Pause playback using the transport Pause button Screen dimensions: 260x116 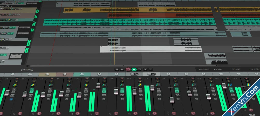click(x=150, y=69)
